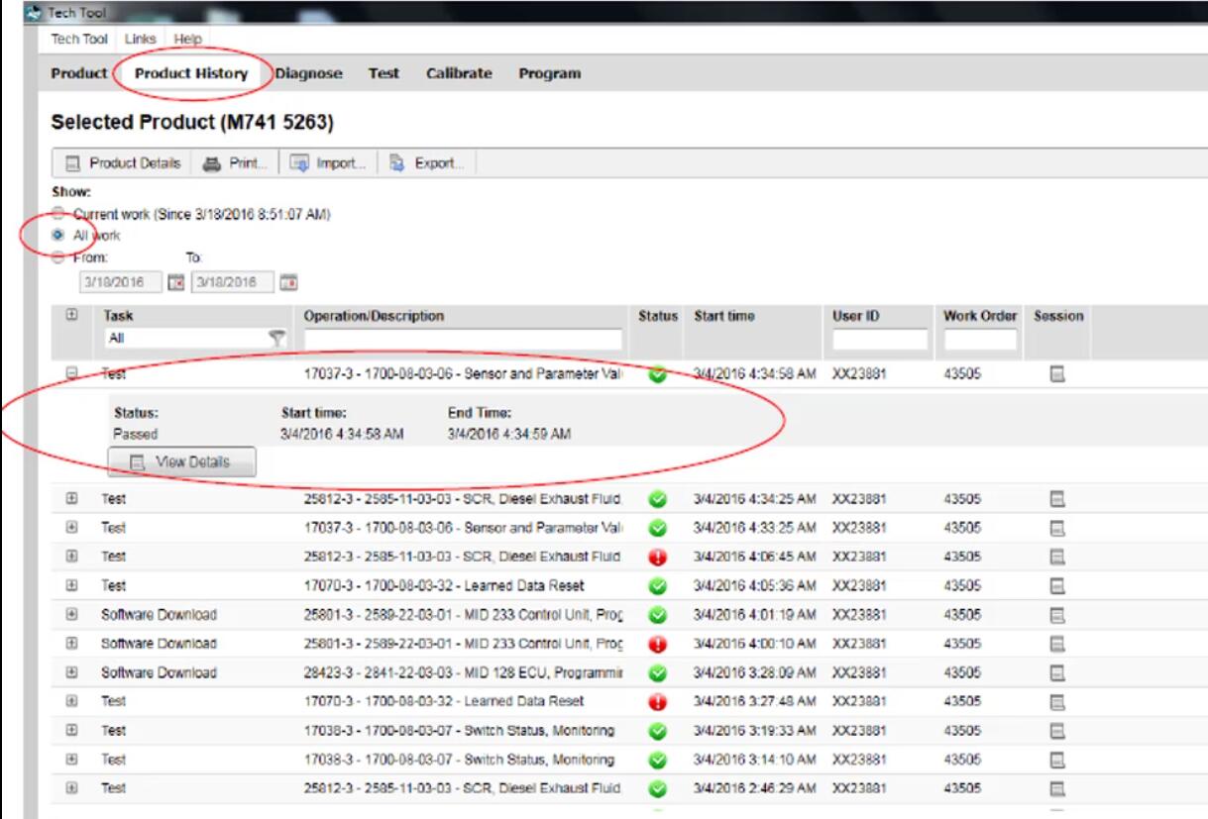The image size is (1208, 819).
Task: Expand the Test row started 4:33:25 AM
Action: click(70, 527)
